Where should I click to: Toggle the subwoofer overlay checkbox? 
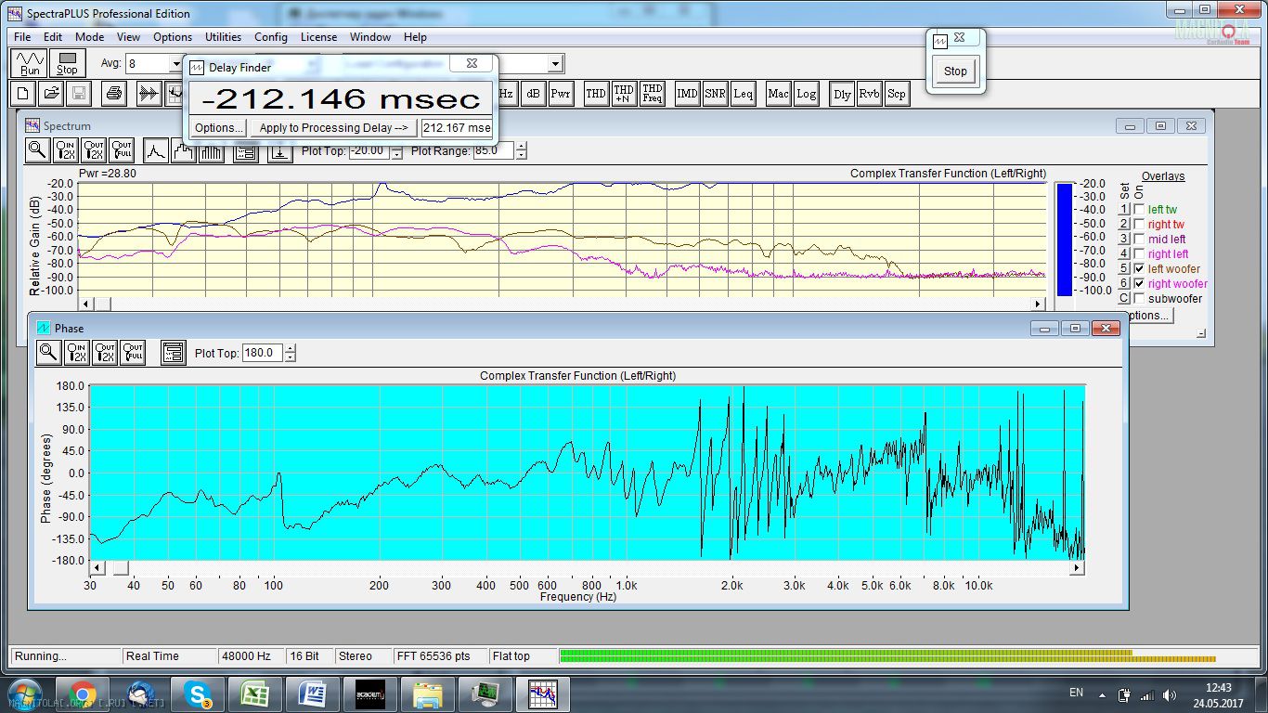coord(1139,299)
